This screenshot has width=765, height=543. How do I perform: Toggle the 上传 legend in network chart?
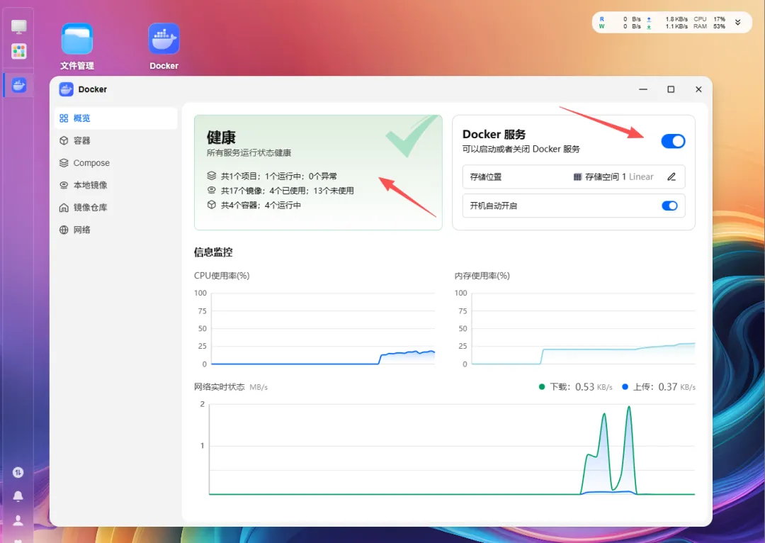click(x=659, y=387)
